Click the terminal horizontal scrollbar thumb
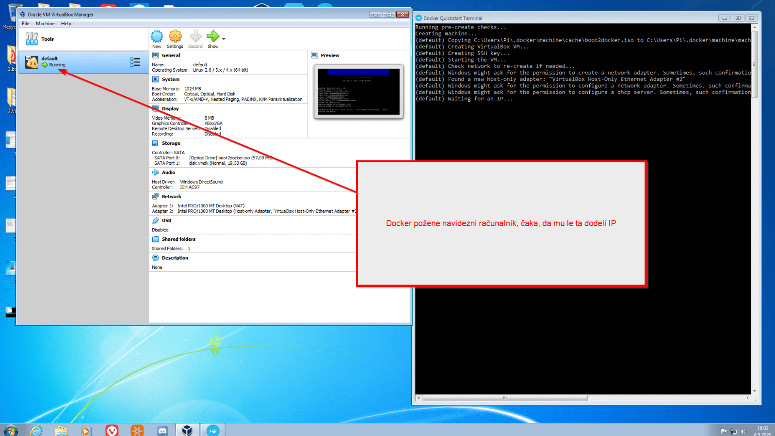 pos(505,398)
